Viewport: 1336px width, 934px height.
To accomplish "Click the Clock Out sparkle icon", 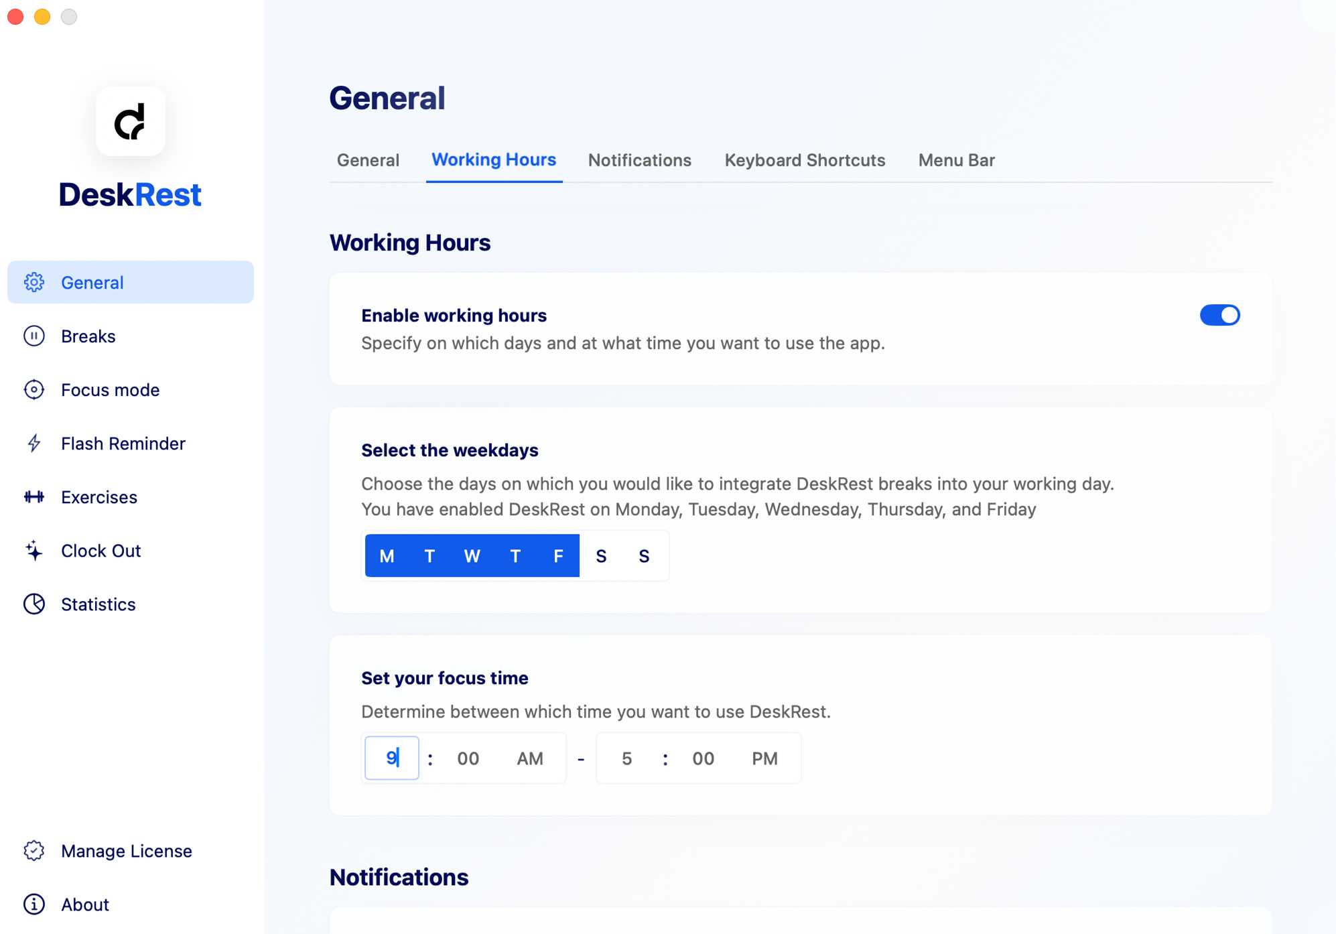I will click(x=34, y=550).
